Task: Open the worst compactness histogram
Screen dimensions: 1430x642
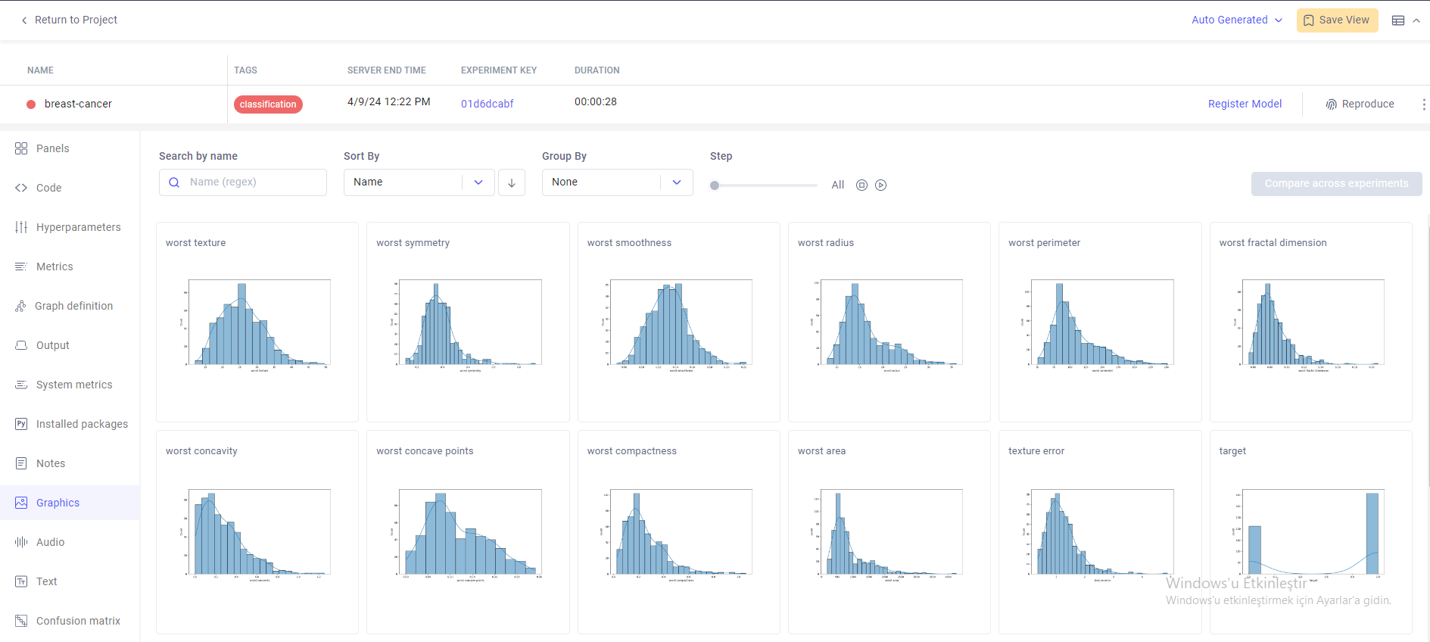Action: (x=679, y=532)
